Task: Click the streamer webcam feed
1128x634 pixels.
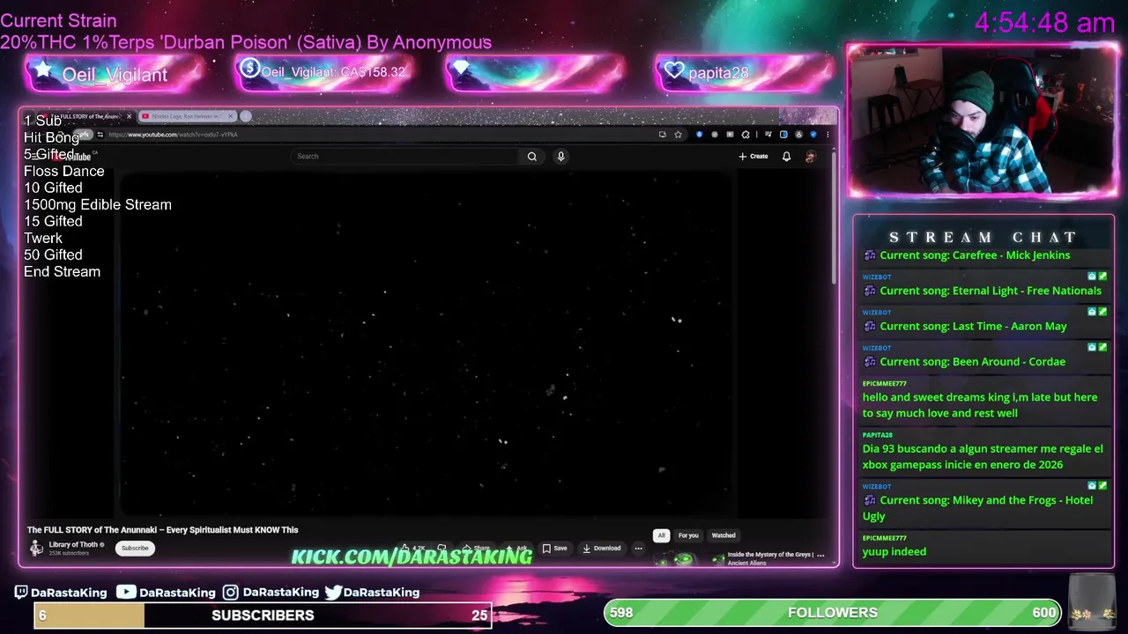Action: (x=982, y=122)
